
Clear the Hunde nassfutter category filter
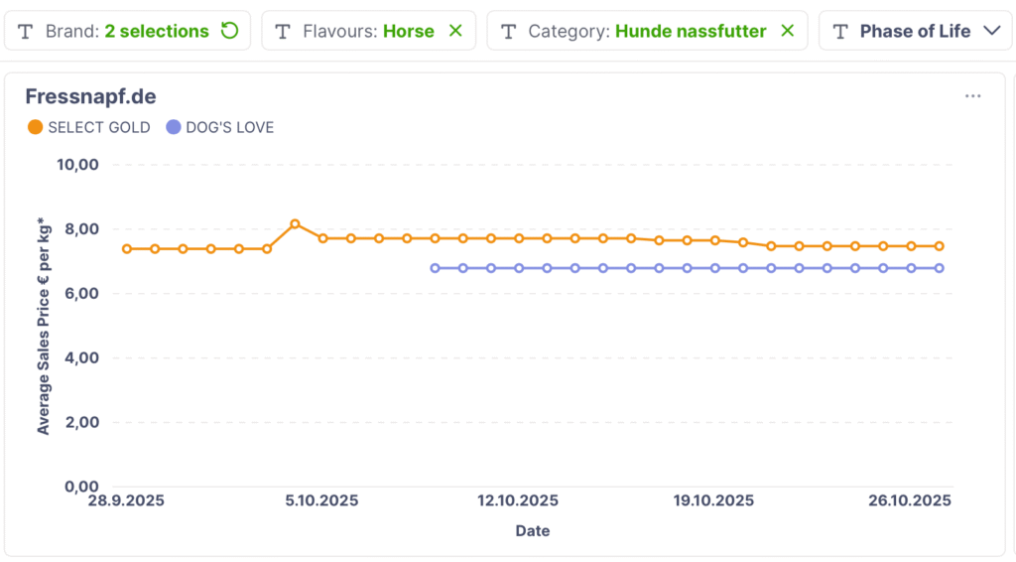point(788,31)
